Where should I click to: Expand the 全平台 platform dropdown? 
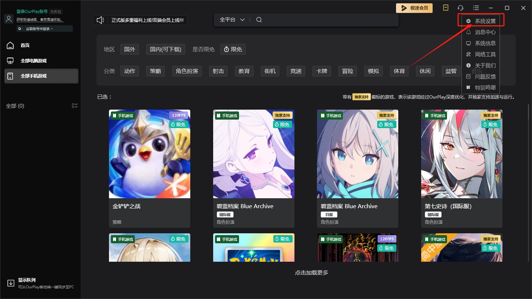(232, 20)
